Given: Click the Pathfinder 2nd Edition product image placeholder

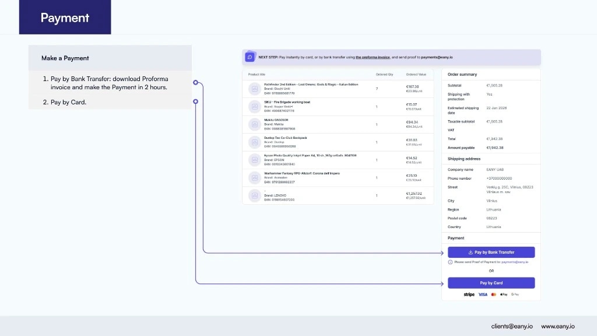Looking at the screenshot, I should pos(255,89).
